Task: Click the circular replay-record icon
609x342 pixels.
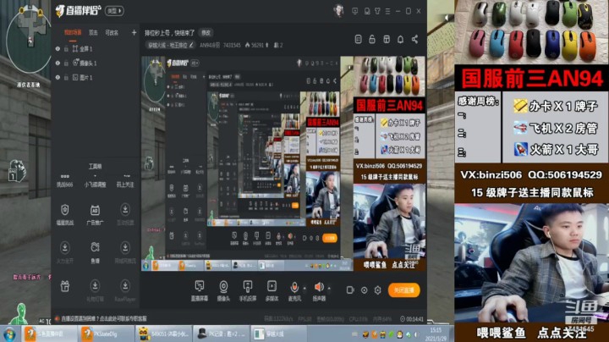Action: click(x=364, y=290)
